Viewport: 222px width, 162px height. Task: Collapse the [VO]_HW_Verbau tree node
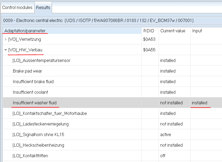[x=6, y=50]
